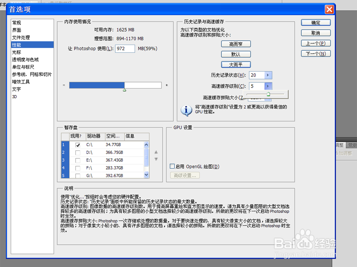Click the blue information icon

(x=186, y=110)
